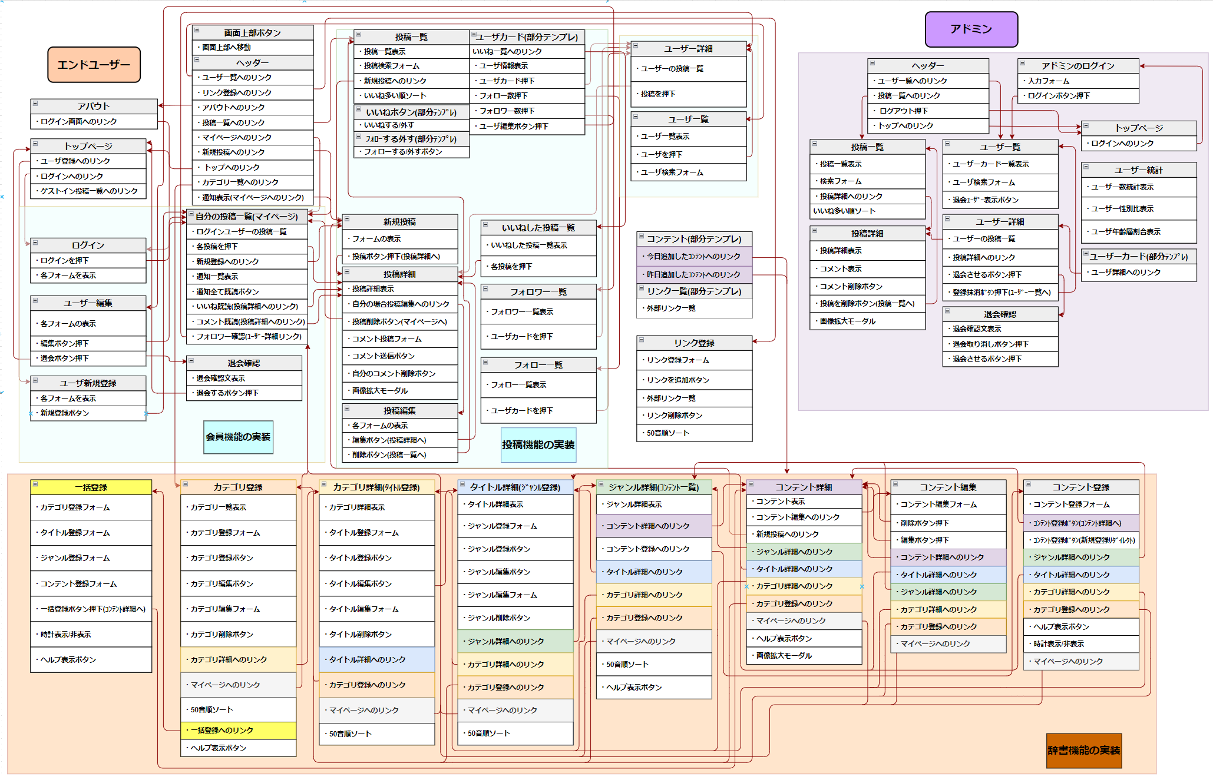Collapse the コンテント登録 table
This screenshot has width=1213, height=780.
[x=1029, y=484]
